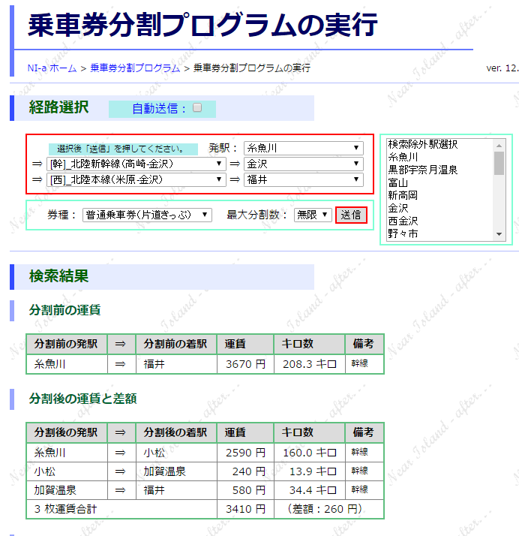Click the 分割前の発駅 column header

67,344
